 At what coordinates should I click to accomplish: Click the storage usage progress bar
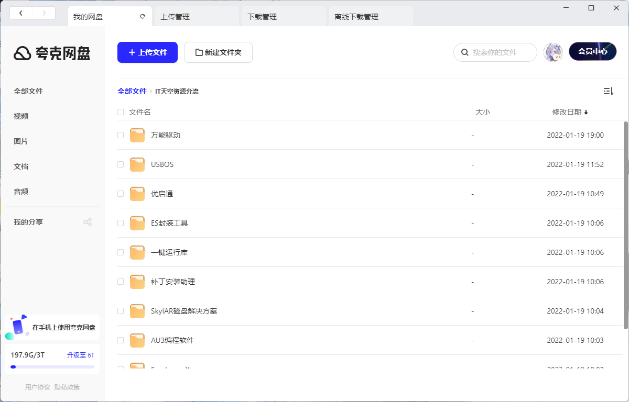point(51,366)
